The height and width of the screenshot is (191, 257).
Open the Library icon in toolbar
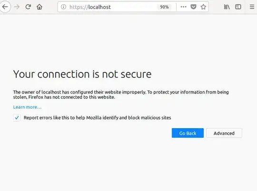(227, 7)
